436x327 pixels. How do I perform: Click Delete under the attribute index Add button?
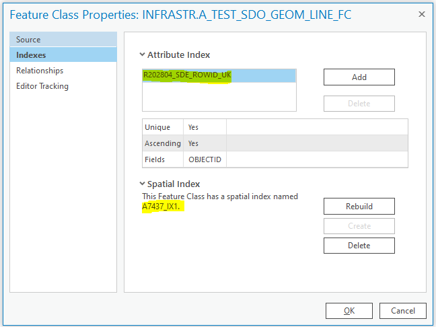[x=359, y=104]
